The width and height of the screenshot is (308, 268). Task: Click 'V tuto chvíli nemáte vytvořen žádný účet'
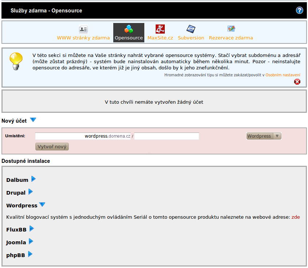[x=154, y=102]
